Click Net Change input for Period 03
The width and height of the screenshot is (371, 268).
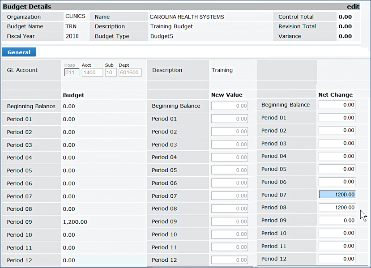[x=337, y=144]
